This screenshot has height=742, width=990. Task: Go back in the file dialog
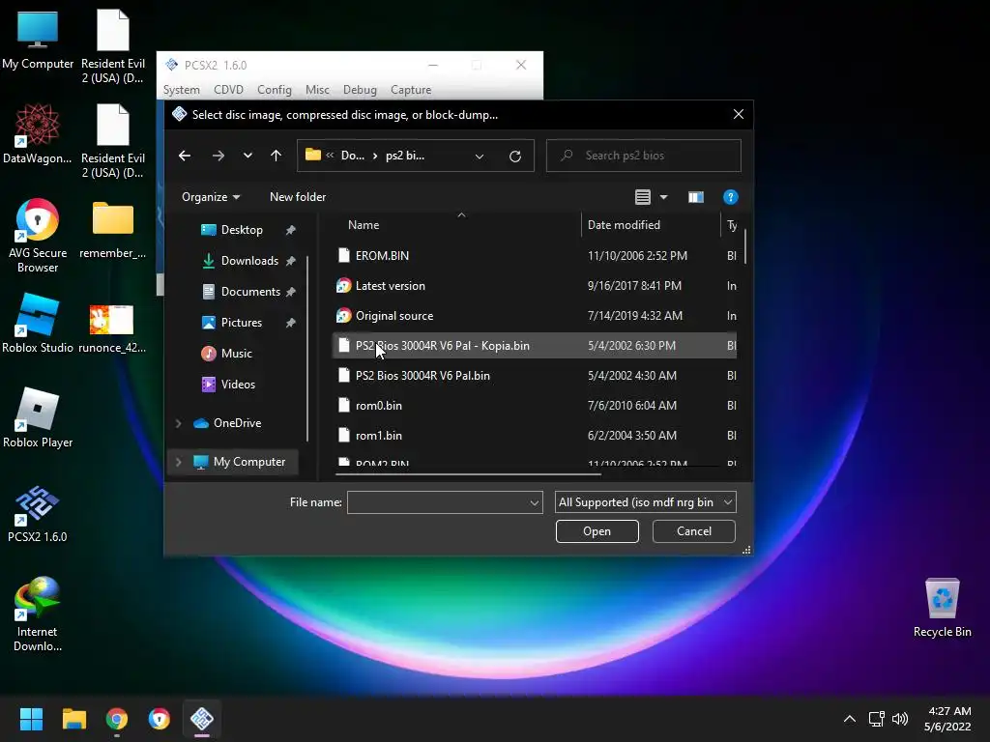point(185,156)
